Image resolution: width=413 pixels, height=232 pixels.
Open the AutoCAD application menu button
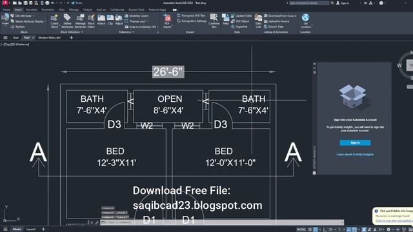[x=5, y=3]
